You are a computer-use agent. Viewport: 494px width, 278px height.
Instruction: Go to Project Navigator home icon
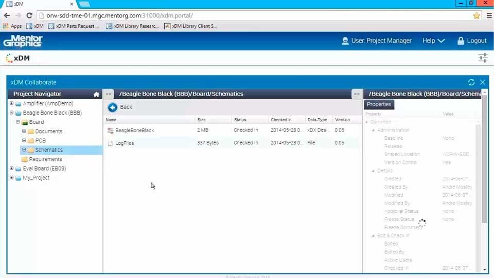tap(96, 94)
